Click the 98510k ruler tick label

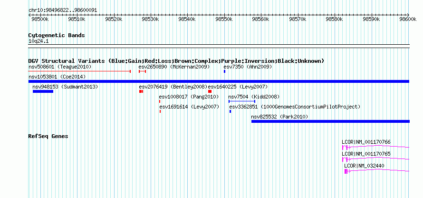(77, 19)
